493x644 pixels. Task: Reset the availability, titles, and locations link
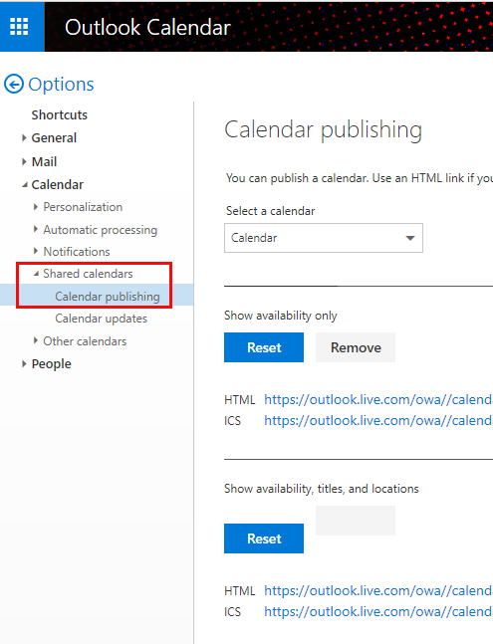pos(264,538)
